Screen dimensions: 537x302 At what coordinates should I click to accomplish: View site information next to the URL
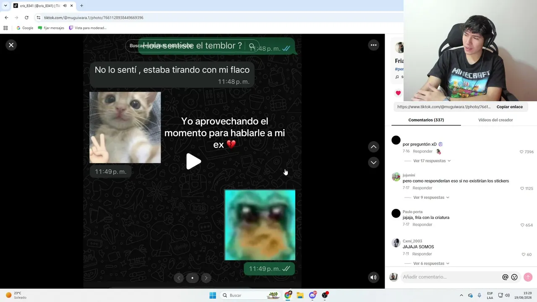39,18
